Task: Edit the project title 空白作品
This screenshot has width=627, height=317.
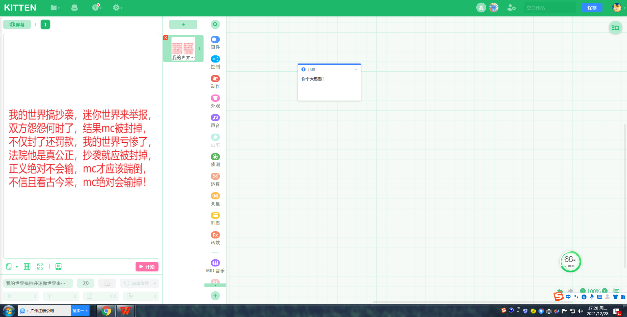Action: pos(550,7)
